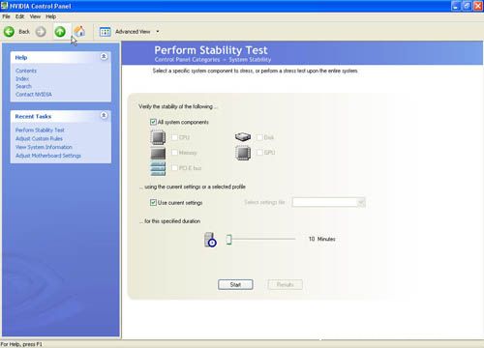
Task: Click the Disk drive icon
Action: coord(243,137)
